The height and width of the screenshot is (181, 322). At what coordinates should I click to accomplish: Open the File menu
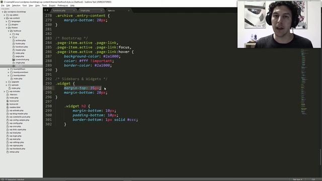click(3, 6)
